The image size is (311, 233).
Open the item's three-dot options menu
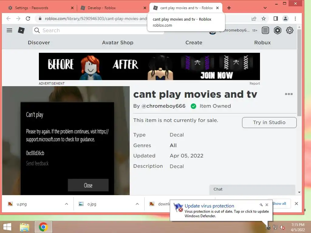click(x=289, y=94)
